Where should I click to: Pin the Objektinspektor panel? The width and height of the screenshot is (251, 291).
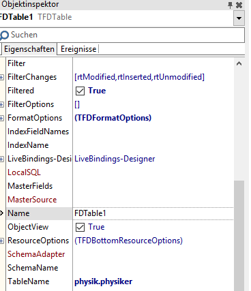click(x=230, y=5)
